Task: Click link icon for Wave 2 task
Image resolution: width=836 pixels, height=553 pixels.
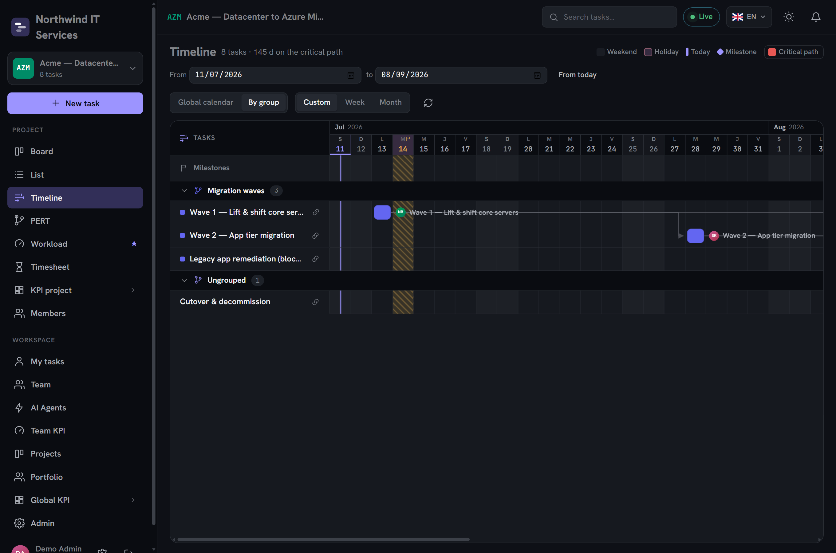Action: [x=315, y=235]
